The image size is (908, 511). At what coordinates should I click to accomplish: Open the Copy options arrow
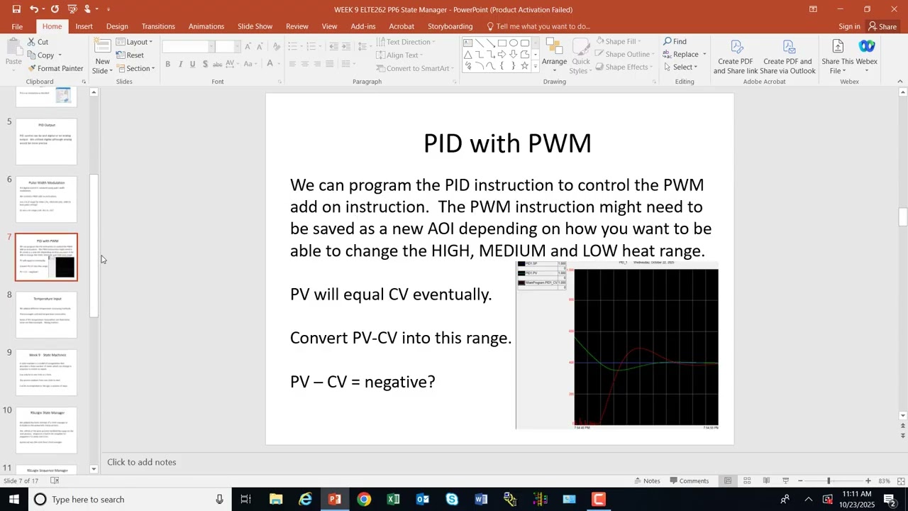[60, 55]
